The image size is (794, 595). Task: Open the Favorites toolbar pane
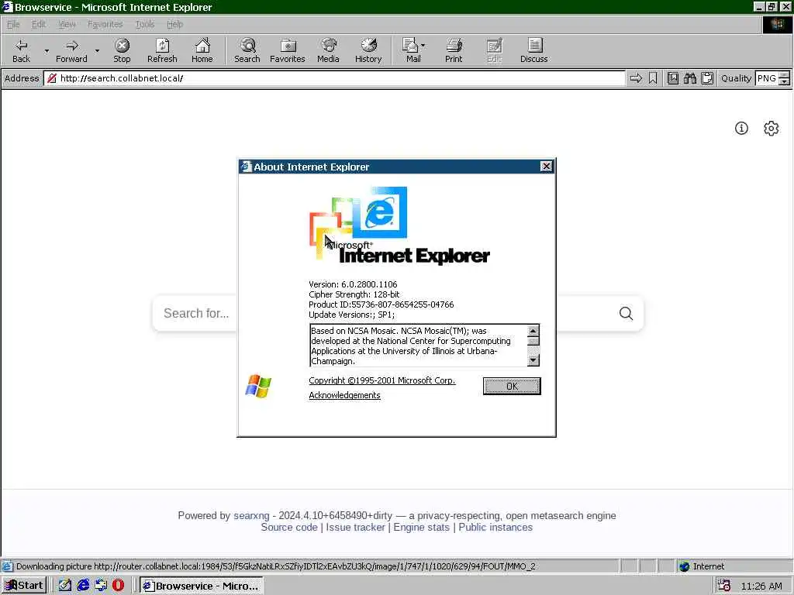click(288, 50)
